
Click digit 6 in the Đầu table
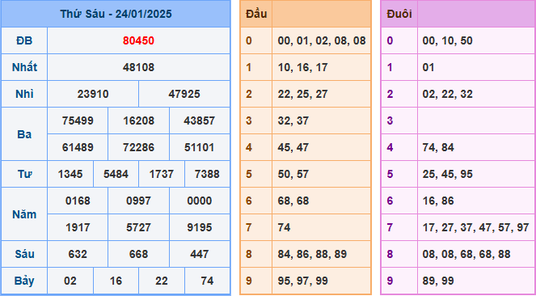point(249,201)
